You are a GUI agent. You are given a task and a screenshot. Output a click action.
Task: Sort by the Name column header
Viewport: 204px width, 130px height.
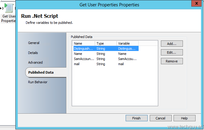pyautogui.click(x=84, y=43)
